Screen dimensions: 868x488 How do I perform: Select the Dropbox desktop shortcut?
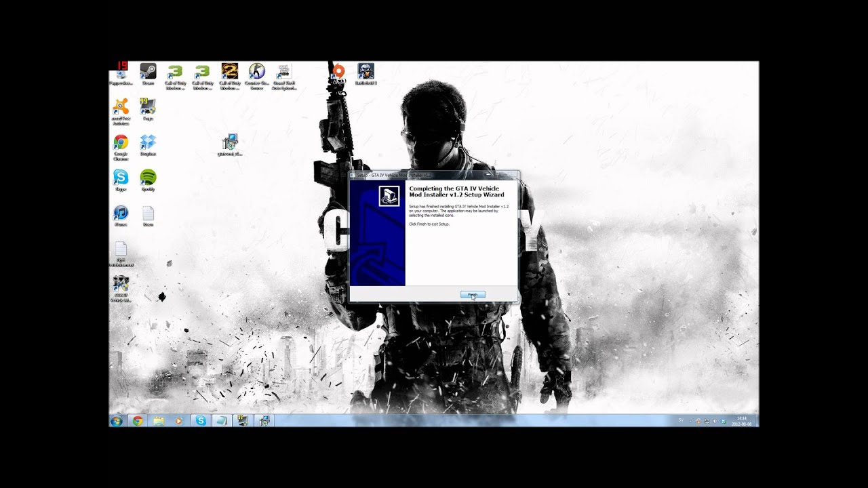pos(148,145)
